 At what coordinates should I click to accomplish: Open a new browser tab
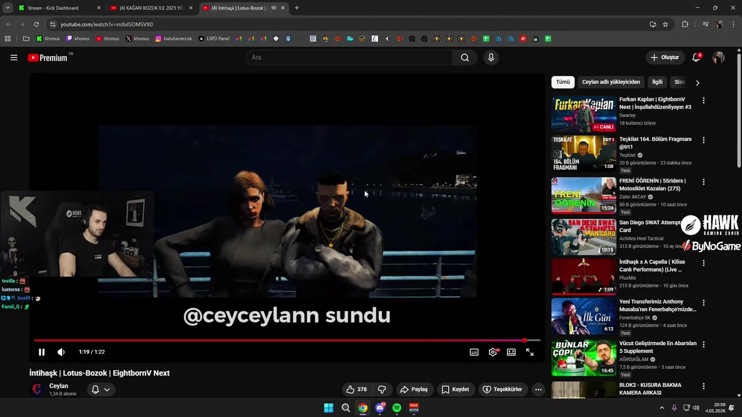point(297,8)
